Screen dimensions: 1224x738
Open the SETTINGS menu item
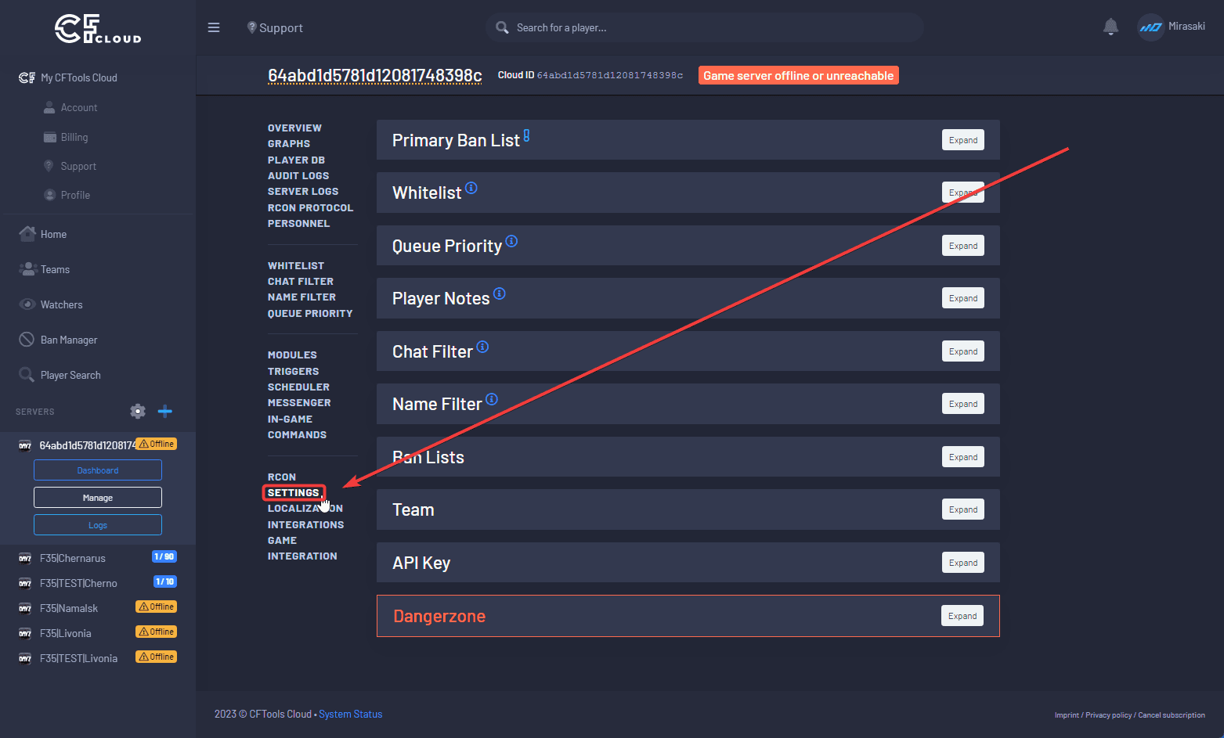tap(294, 492)
